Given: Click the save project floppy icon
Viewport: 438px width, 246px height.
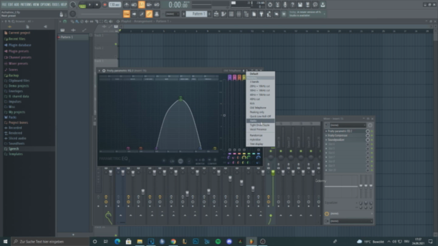Looking at the screenshot, I should click(x=300, y=5).
